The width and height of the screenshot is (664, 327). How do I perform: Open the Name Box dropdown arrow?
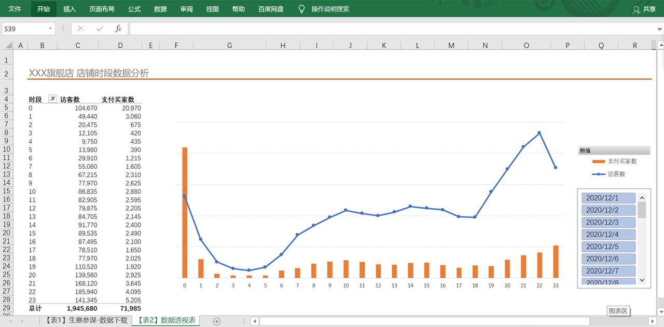[50, 29]
